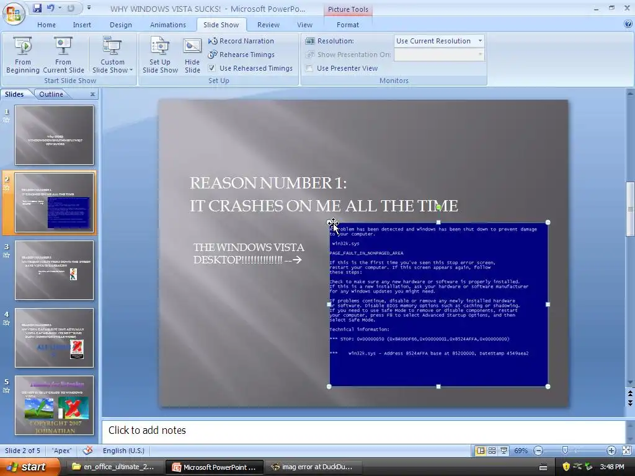This screenshot has height=476, width=635.
Task: Close the Slides/Outline pane
Action: click(x=93, y=94)
